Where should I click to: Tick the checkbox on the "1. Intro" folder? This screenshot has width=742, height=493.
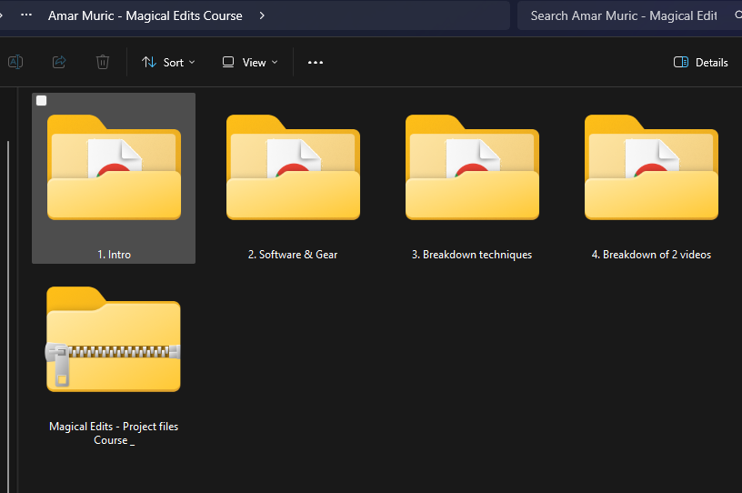42,101
